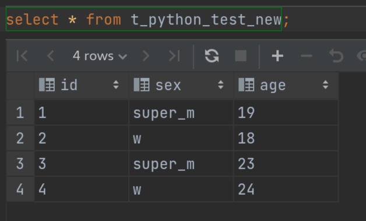Select row number 4 in the gutter
366x221 pixels.
click(x=20, y=189)
